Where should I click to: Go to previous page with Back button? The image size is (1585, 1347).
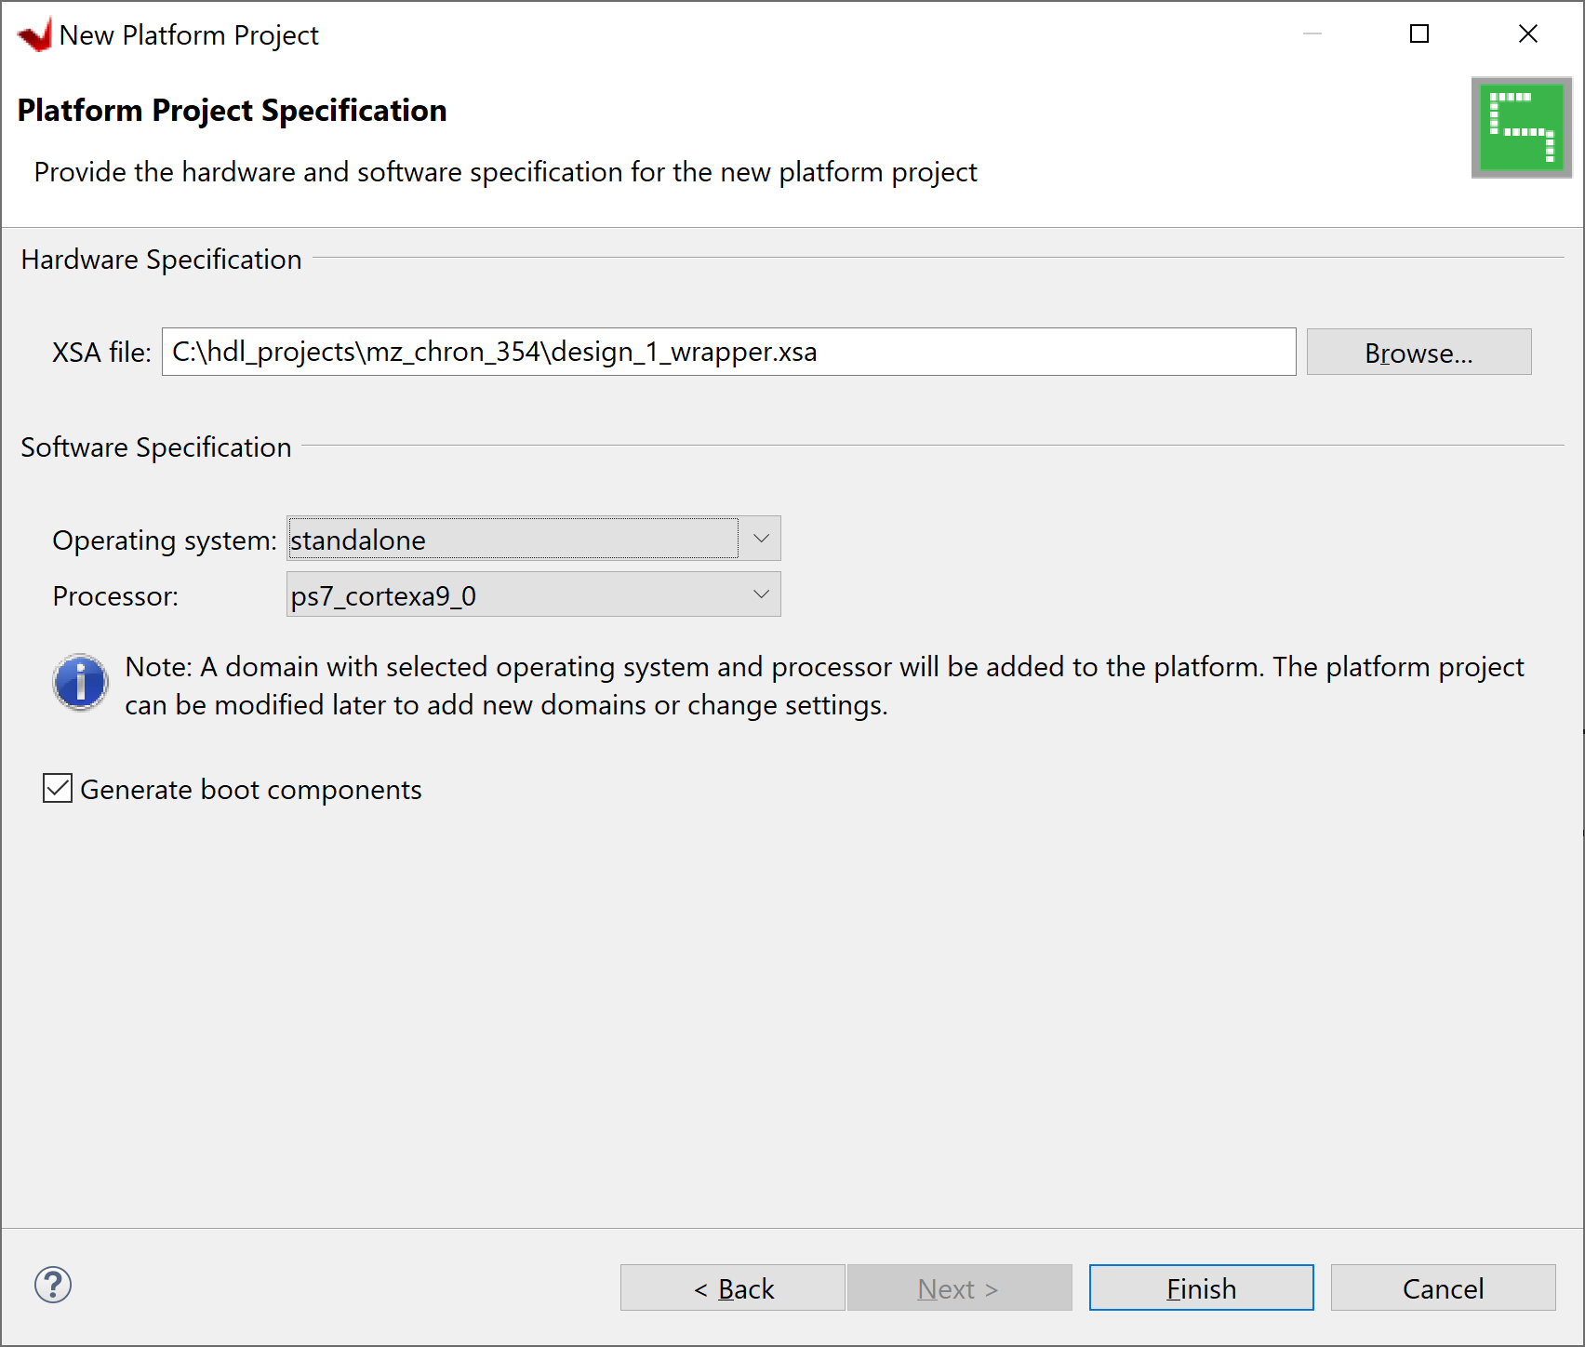(733, 1287)
